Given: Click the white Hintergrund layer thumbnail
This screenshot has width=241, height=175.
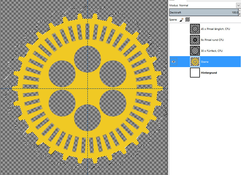Looking at the screenshot, I should pos(195,73).
